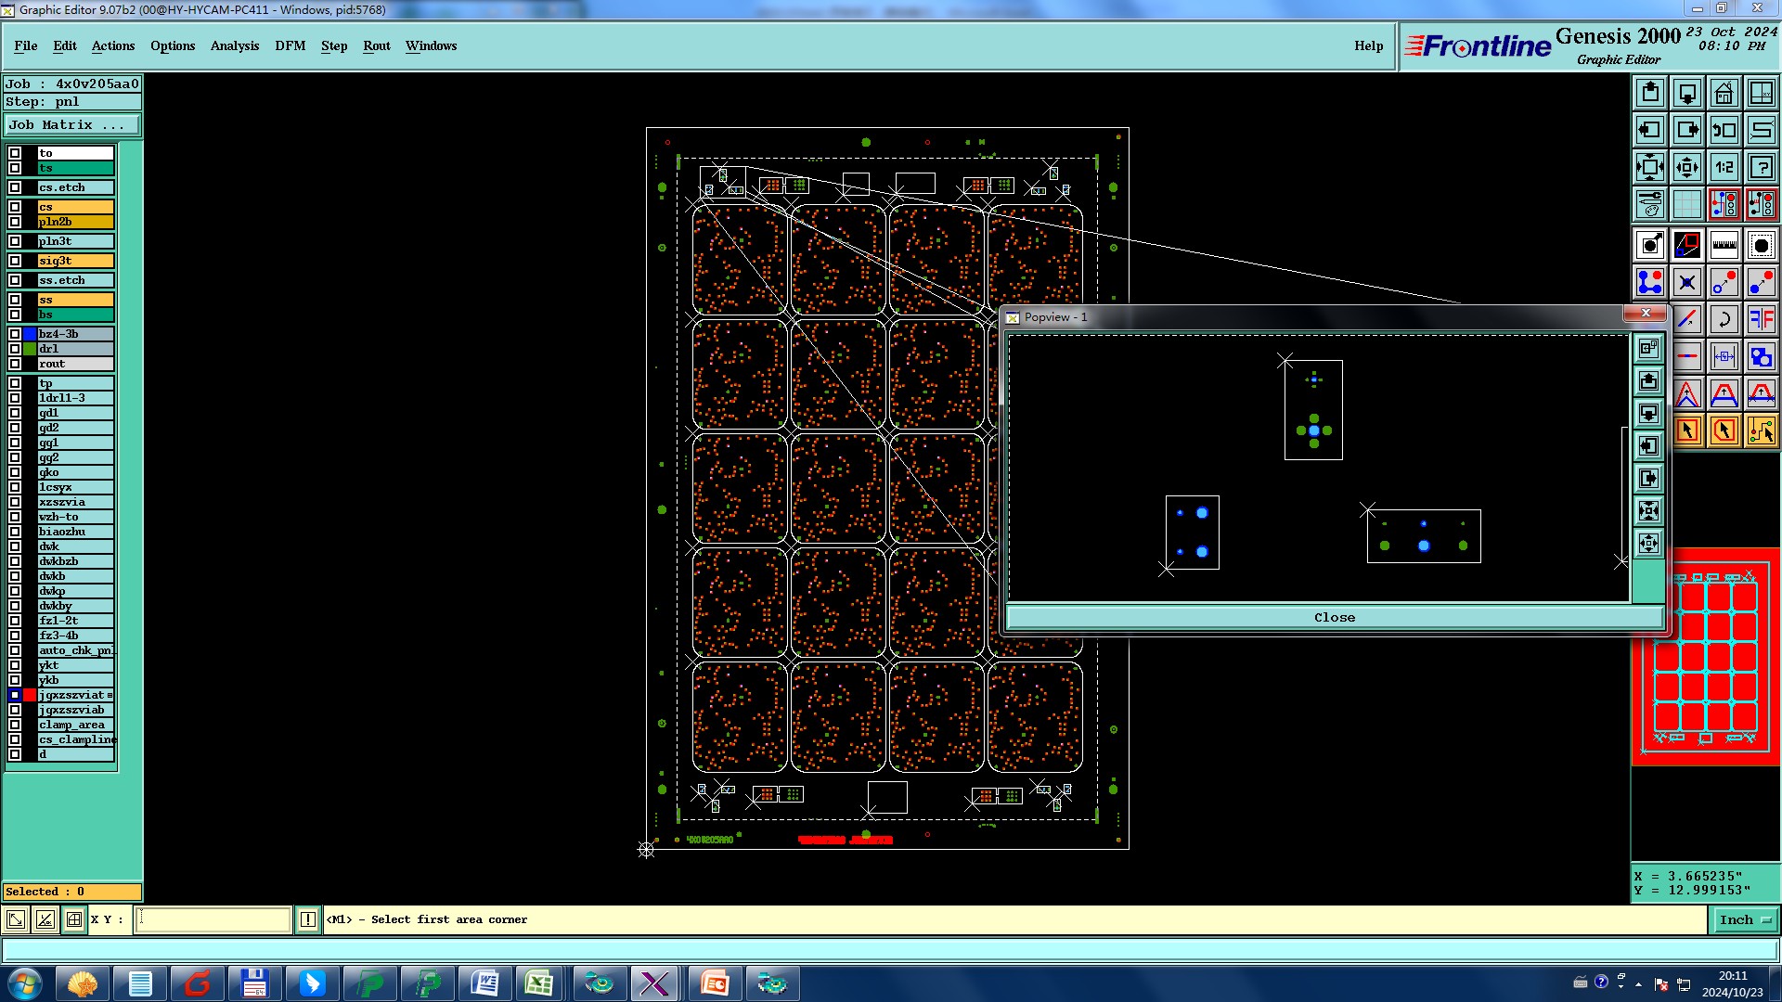The image size is (1782, 1002).
Task: Open the DFM menu
Action: coord(290,45)
